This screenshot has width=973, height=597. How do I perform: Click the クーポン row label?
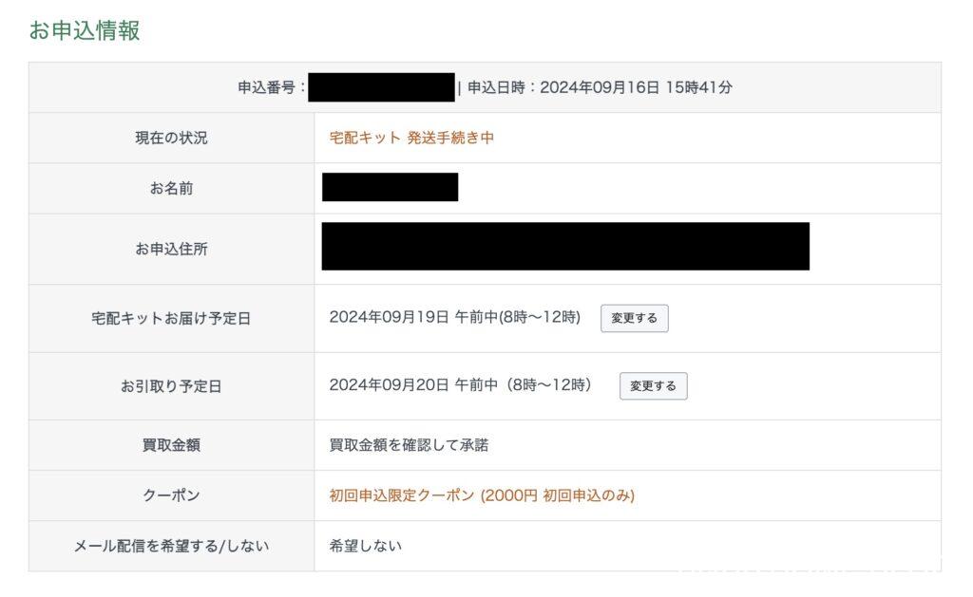pyautogui.click(x=171, y=495)
